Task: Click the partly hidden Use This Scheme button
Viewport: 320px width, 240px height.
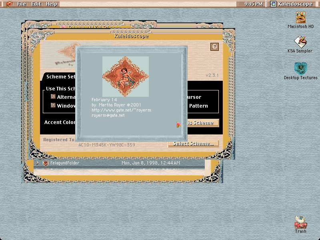Action: (x=203, y=123)
